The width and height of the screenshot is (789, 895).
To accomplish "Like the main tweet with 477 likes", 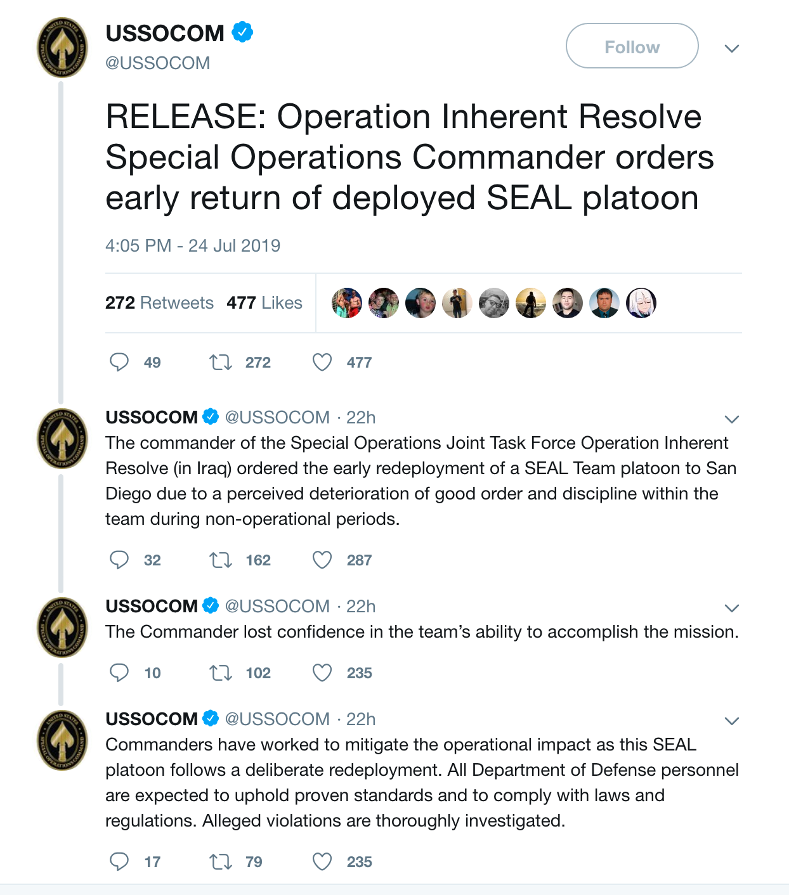I will 322,362.
